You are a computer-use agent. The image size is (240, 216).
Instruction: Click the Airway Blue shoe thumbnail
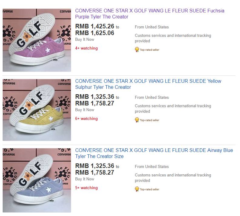(37, 180)
